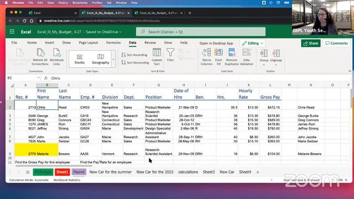The height and width of the screenshot is (199, 354).
Task: Open the calculations sheet tab
Action: [x=188, y=172]
